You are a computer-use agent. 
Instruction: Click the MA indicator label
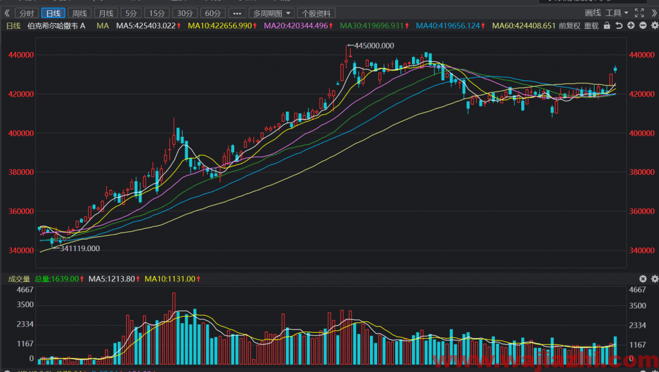point(102,26)
